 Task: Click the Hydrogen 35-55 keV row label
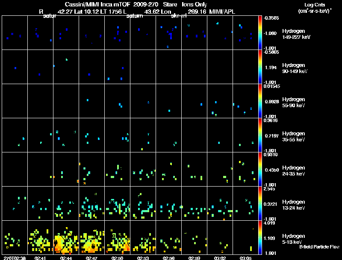[x=294, y=137]
